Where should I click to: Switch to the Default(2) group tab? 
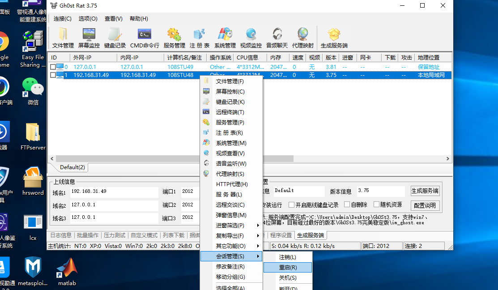[x=72, y=167]
